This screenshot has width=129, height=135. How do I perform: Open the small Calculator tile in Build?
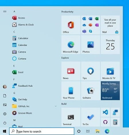coord(115,122)
